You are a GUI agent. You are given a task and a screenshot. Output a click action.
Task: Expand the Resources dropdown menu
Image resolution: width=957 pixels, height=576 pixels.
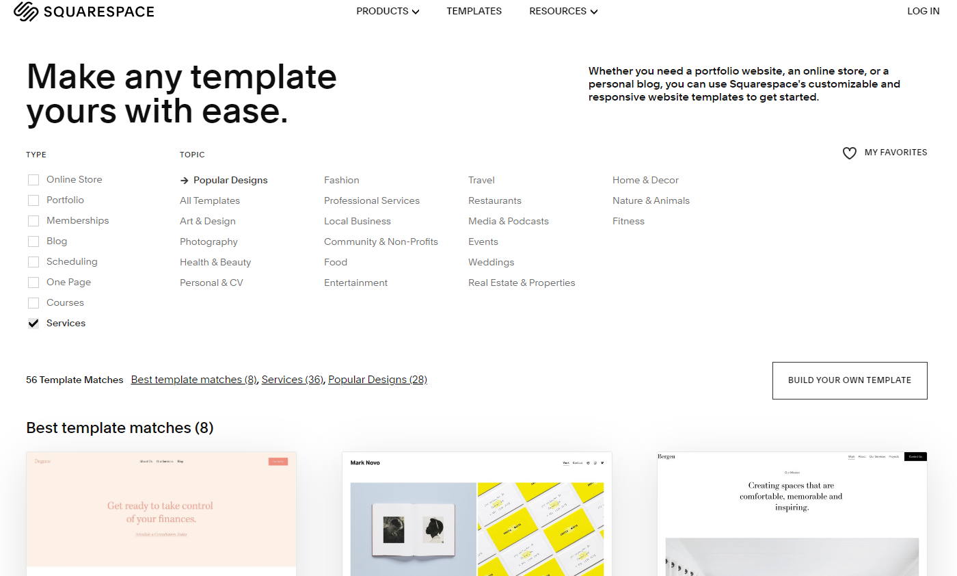click(563, 11)
